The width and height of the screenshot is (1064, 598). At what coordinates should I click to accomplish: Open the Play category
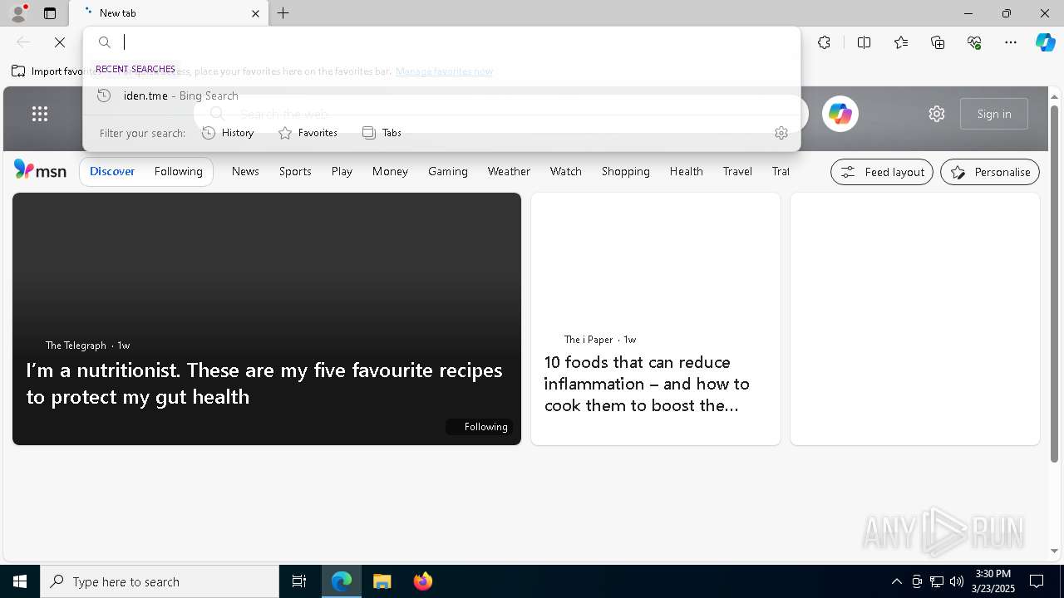(342, 171)
